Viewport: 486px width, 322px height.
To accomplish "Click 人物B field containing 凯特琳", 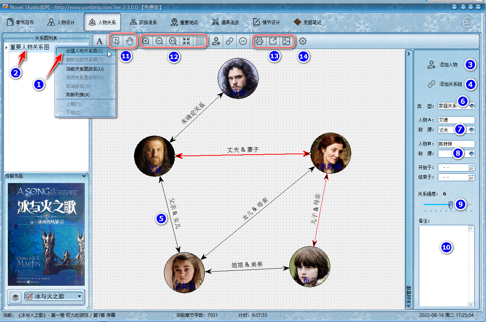I will [x=456, y=144].
